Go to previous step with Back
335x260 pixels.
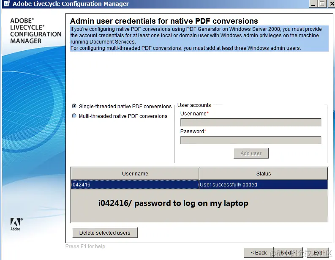point(259,253)
